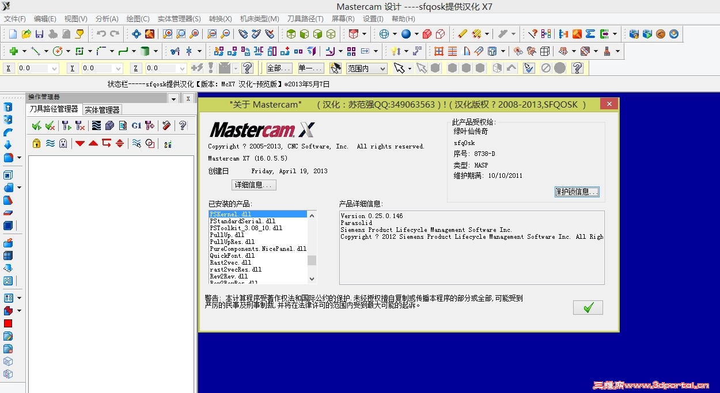
Task: Click the help question icon in toolpath manager
Action: (x=183, y=125)
